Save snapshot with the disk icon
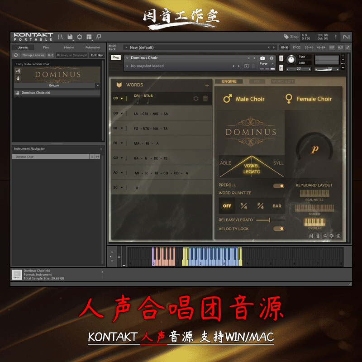 pyautogui.click(x=246, y=66)
